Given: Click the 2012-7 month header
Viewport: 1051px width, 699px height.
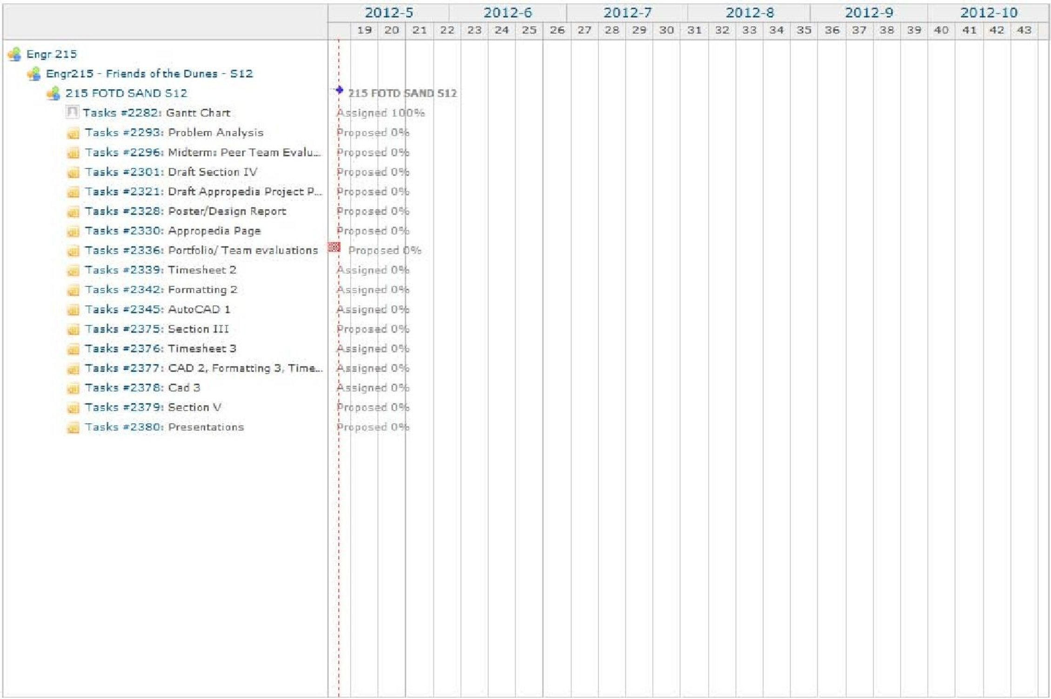Looking at the screenshot, I should [x=627, y=13].
